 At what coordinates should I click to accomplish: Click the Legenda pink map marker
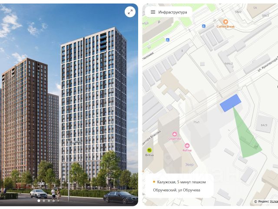pos(175,134)
